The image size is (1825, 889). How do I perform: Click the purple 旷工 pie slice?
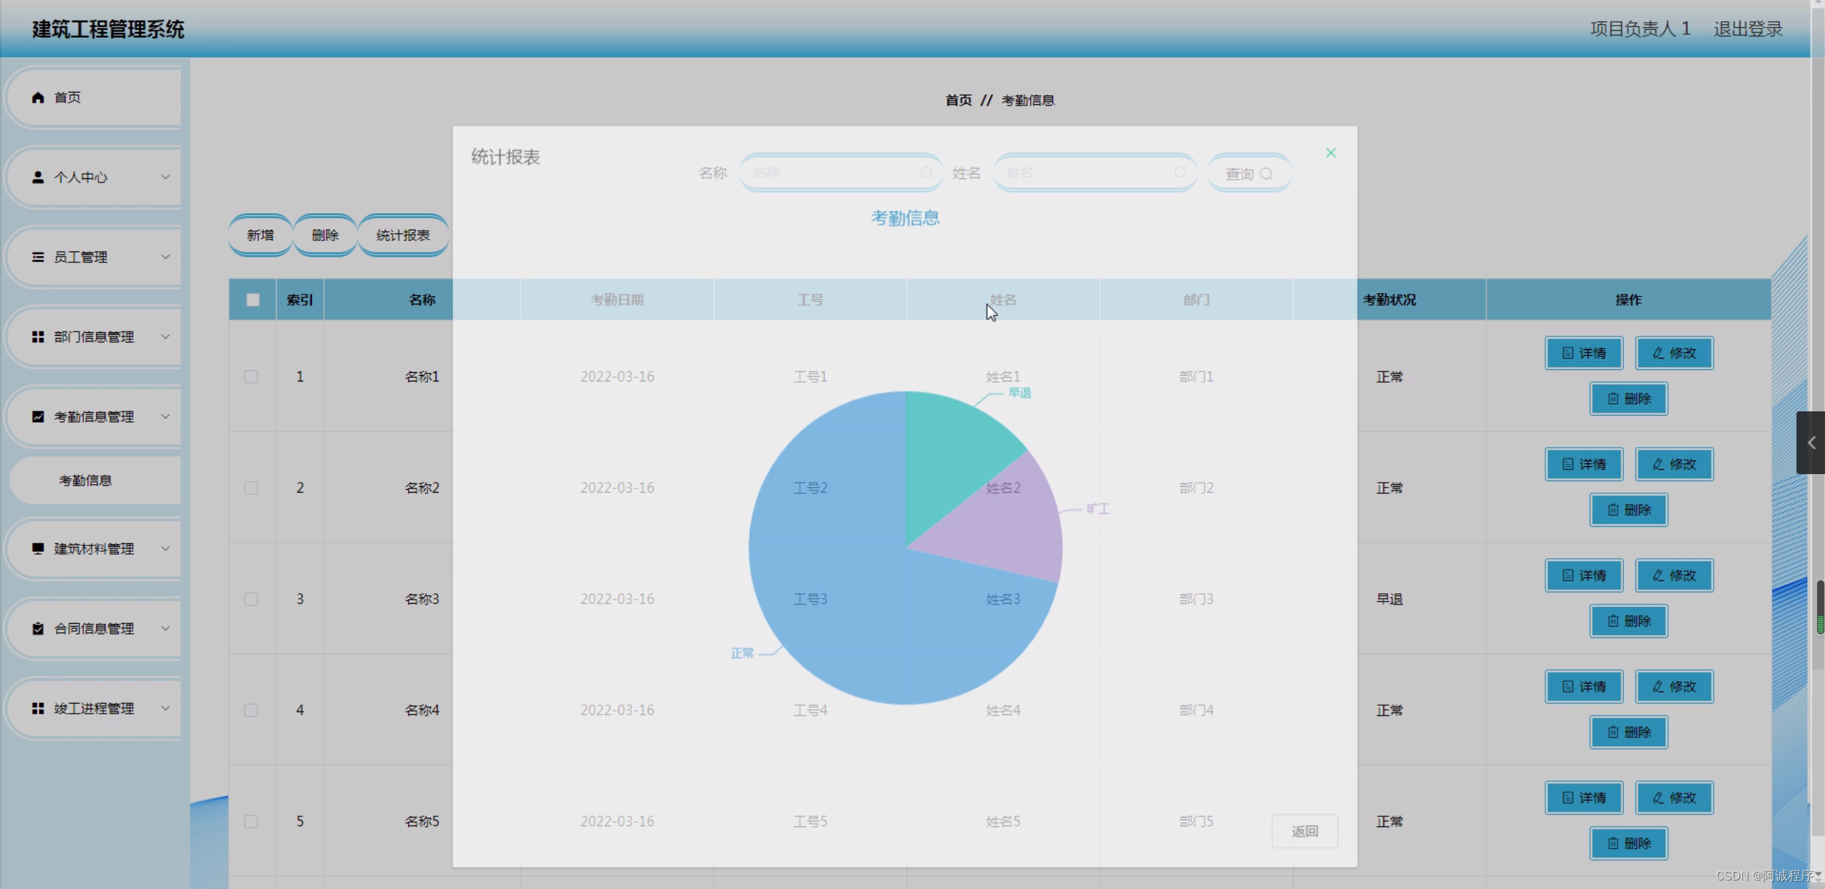1010,524
